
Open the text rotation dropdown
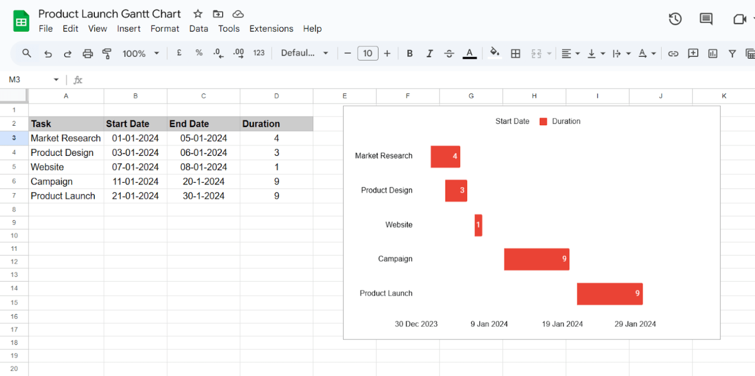tap(647, 53)
